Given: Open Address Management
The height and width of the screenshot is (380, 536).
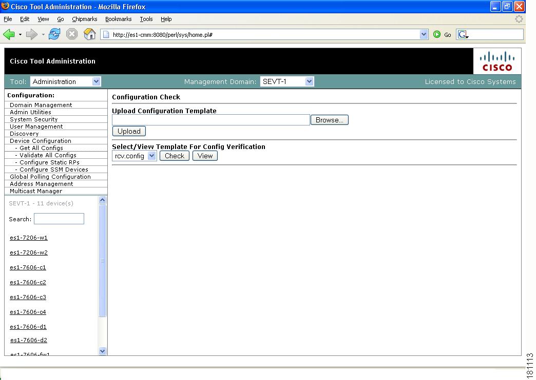Looking at the screenshot, I should coord(42,184).
